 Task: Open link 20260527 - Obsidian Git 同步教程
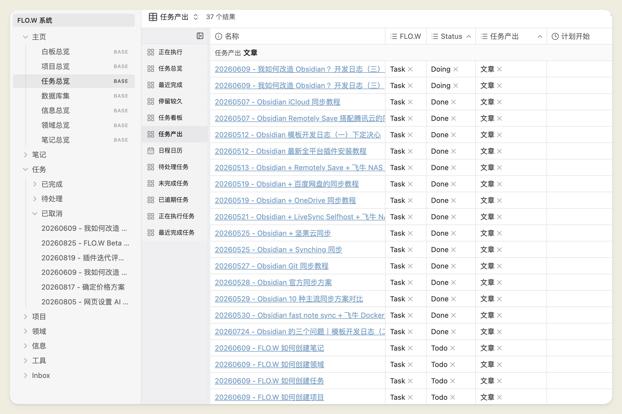pos(272,266)
